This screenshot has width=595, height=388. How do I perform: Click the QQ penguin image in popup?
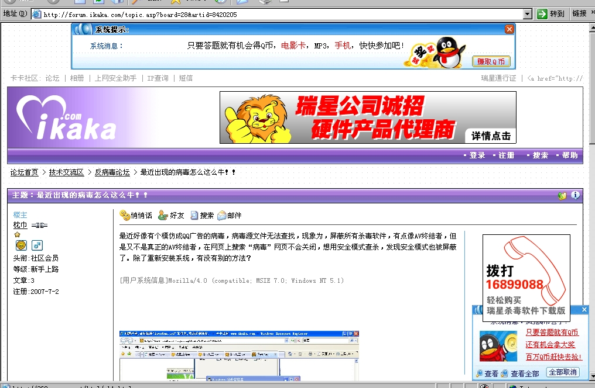pyautogui.click(x=498, y=346)
